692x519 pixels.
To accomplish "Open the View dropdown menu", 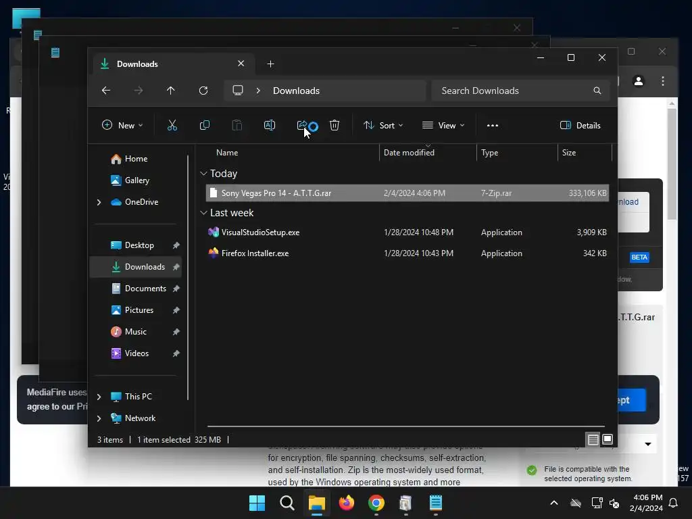I will pyautogui.click(x=443, y=125).
